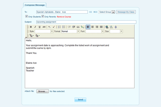Screen dimensions: 161x107
Task: Select the Compose Message tab
Action: 34,5
